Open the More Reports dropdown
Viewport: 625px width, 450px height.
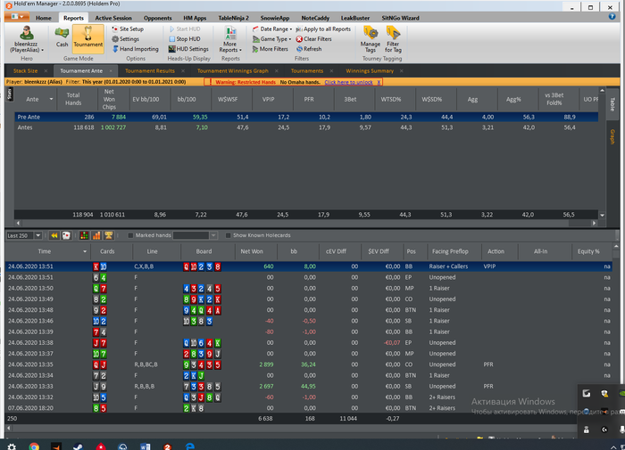coord(230,39)
